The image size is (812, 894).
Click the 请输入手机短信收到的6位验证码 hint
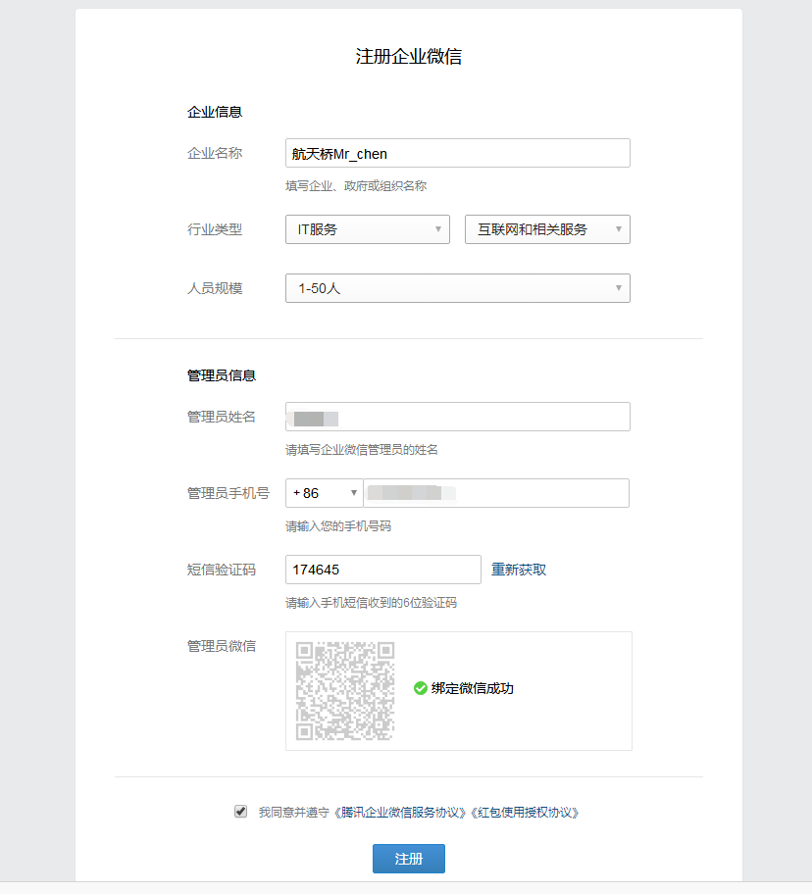coord(372,603)
